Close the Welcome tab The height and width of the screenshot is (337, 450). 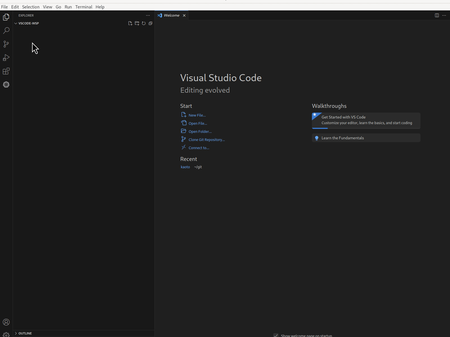click(184, 15)
